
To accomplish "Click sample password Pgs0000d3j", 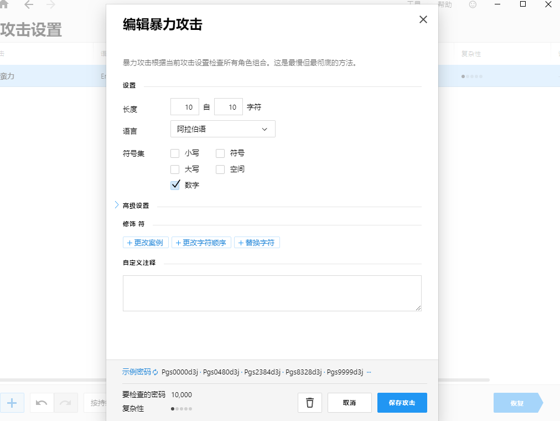I will pos(180,372).
